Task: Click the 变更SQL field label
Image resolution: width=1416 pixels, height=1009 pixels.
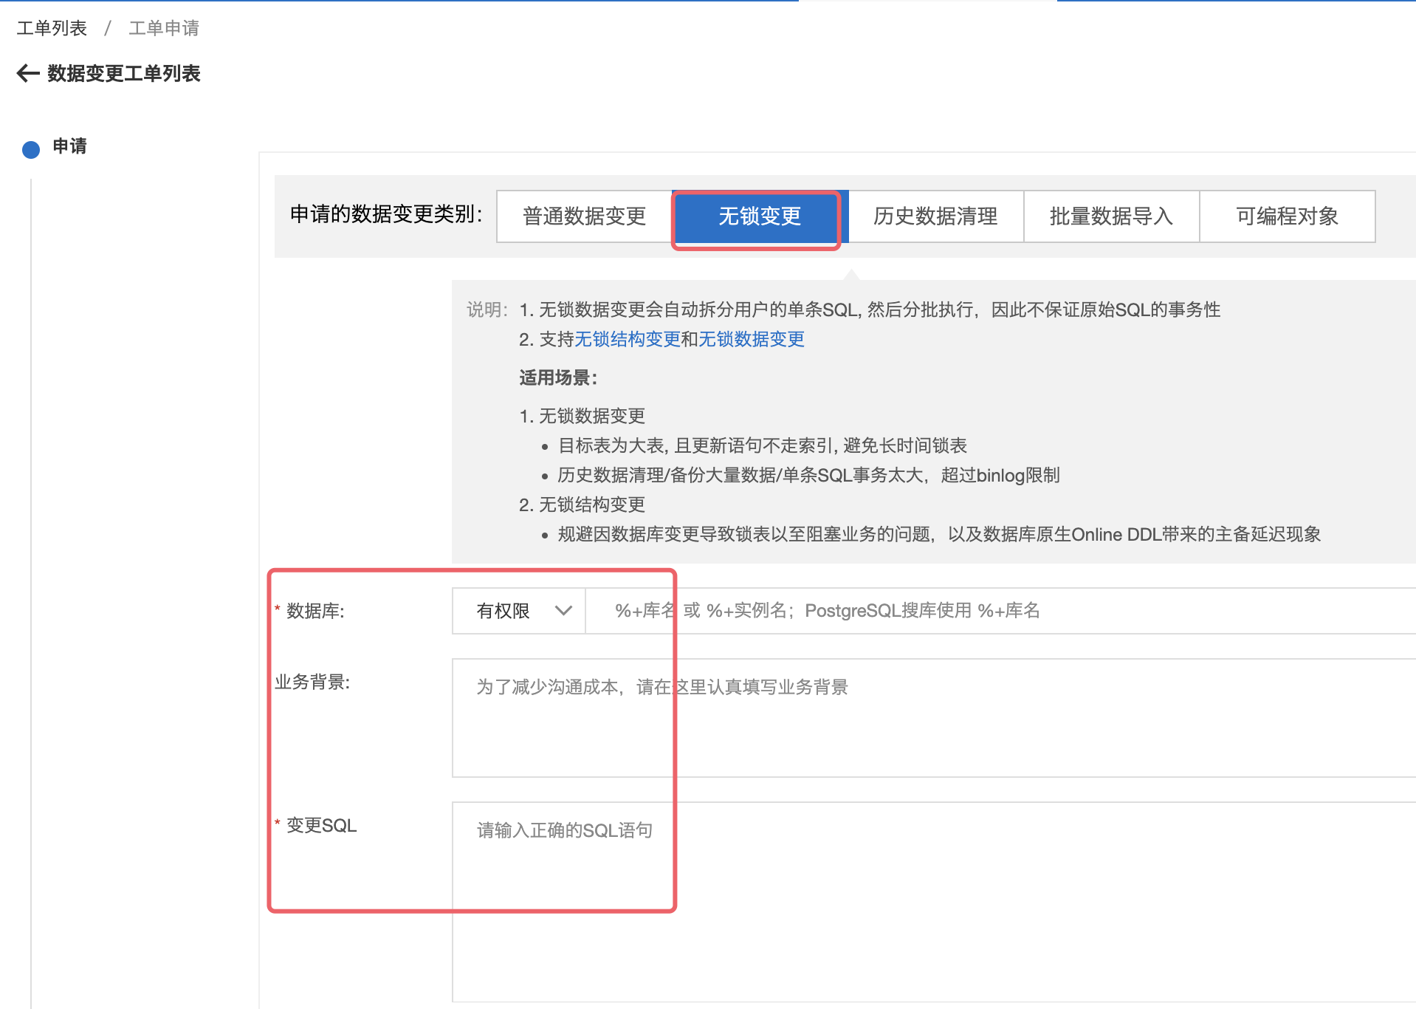Action: pos(321,825)
